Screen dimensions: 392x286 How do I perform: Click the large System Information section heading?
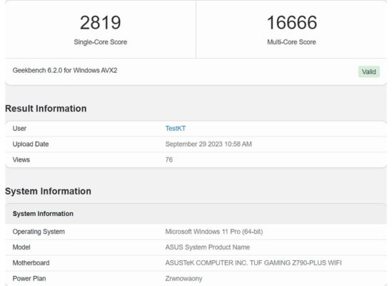point(48,191)
